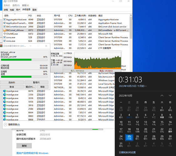Click msedge.exe icon with PID 3356

pyautogui.click(x=5, y=95)
